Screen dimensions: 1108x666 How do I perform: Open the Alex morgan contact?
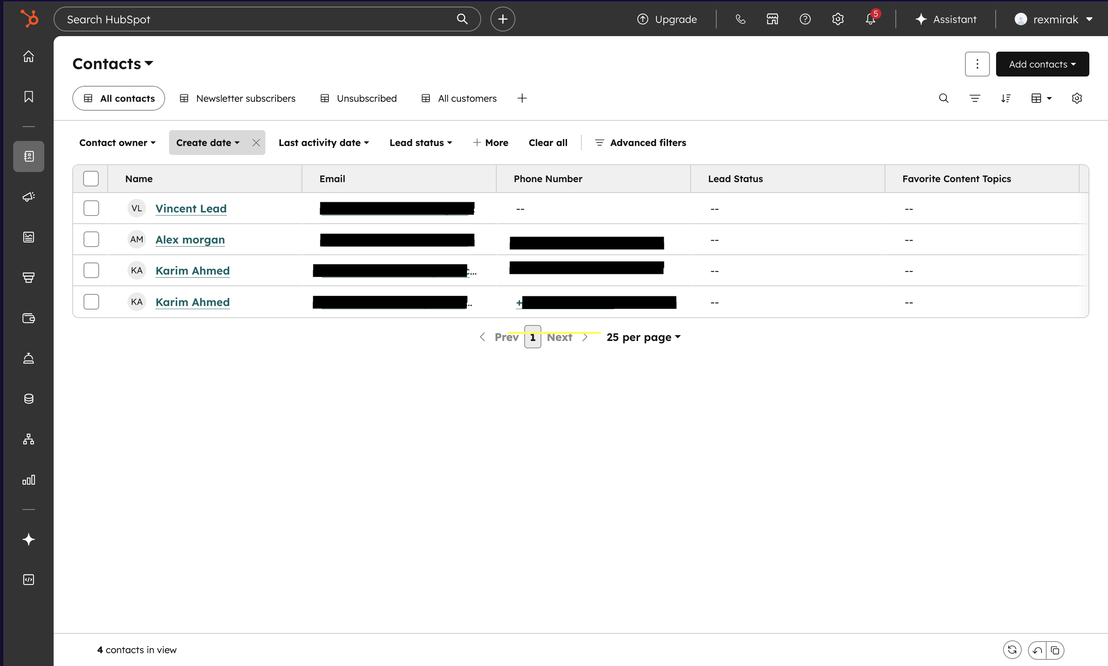point(190,240)
